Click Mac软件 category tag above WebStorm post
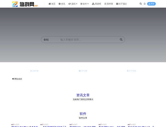166x127 pixels. pos(74,124)
